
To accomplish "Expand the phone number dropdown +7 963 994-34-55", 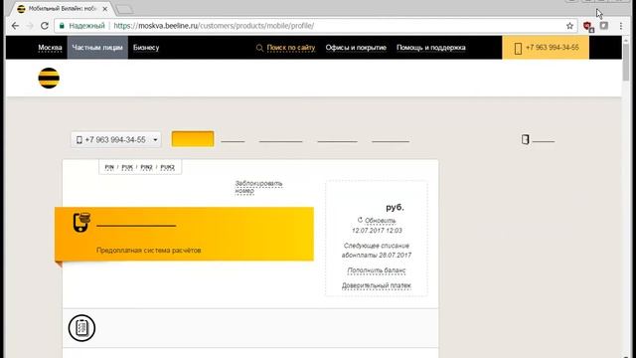I will (x=116, y=139).
